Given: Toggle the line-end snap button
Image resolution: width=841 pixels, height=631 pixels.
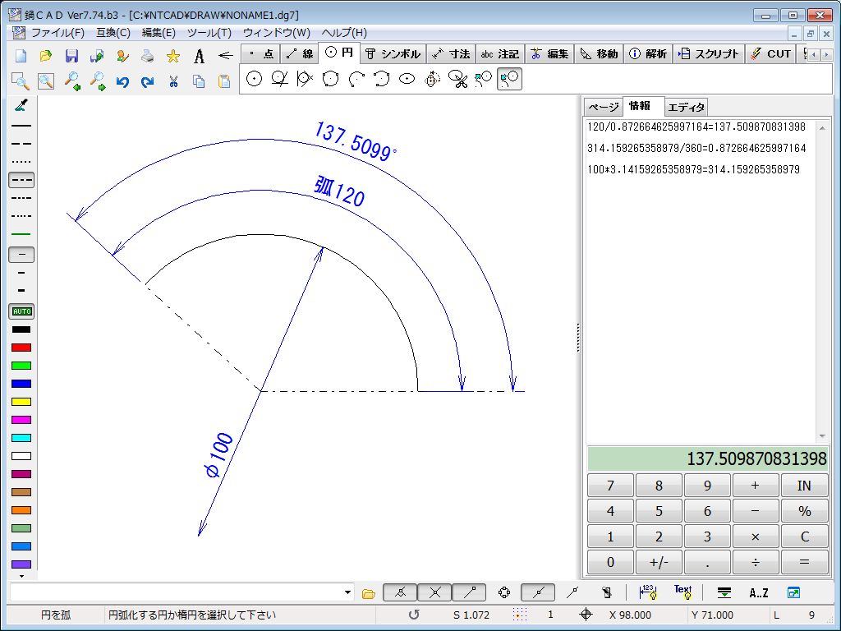Looking at the screenshot, I should 469,592.
